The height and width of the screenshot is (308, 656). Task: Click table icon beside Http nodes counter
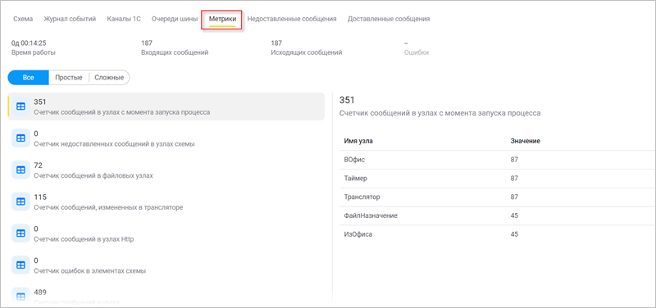20,233
